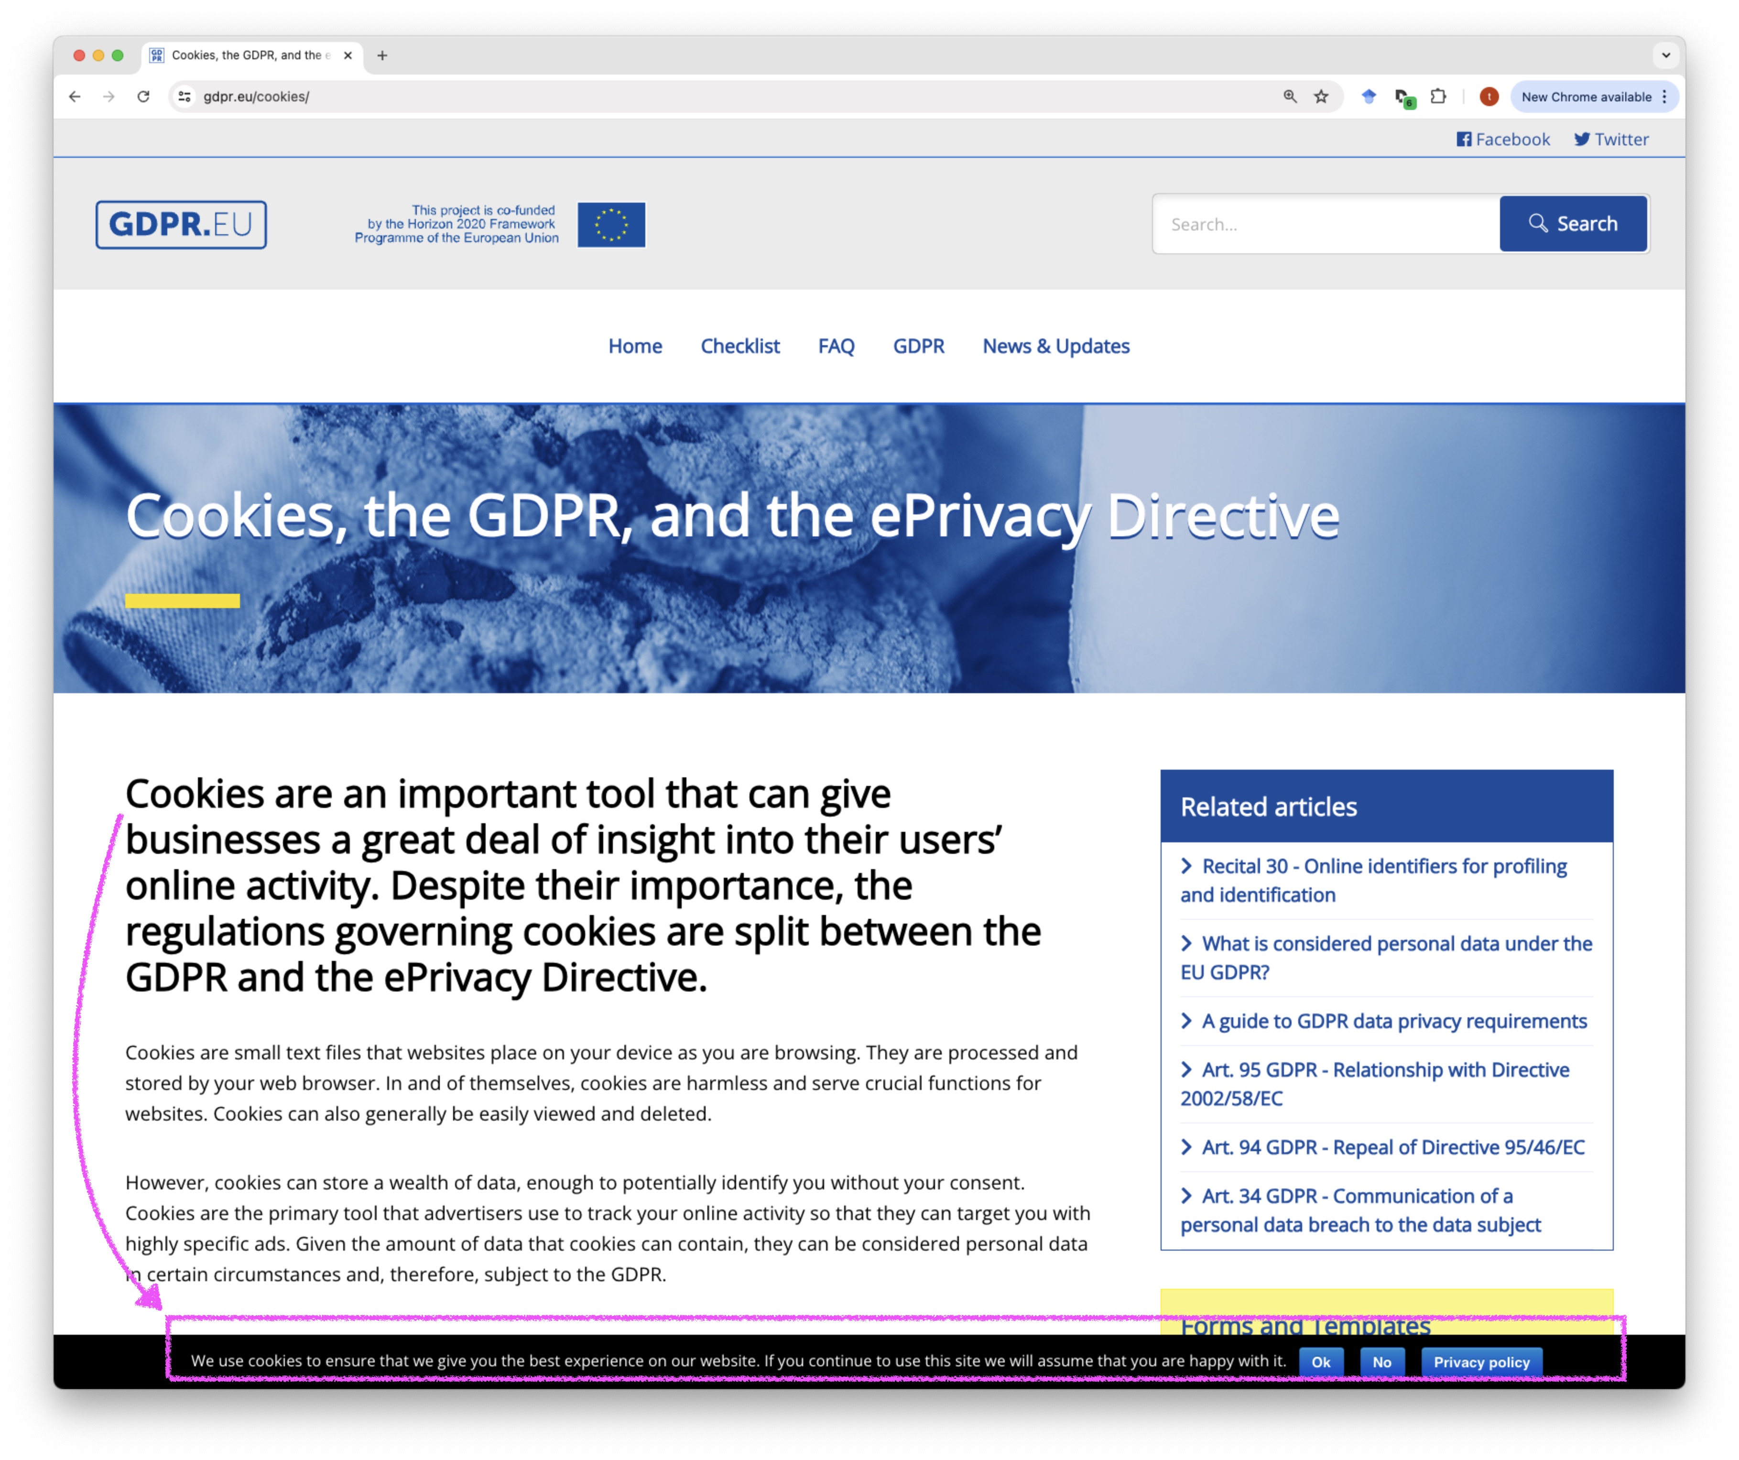The image size is (1739, 1460).
Task: Open the Privacy policy button
Action: click(x=1480, y=1362)
